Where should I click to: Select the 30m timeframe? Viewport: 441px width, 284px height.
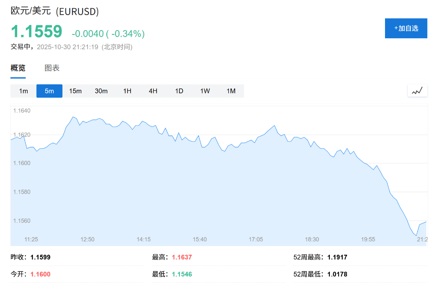click(x=101, y=91)
